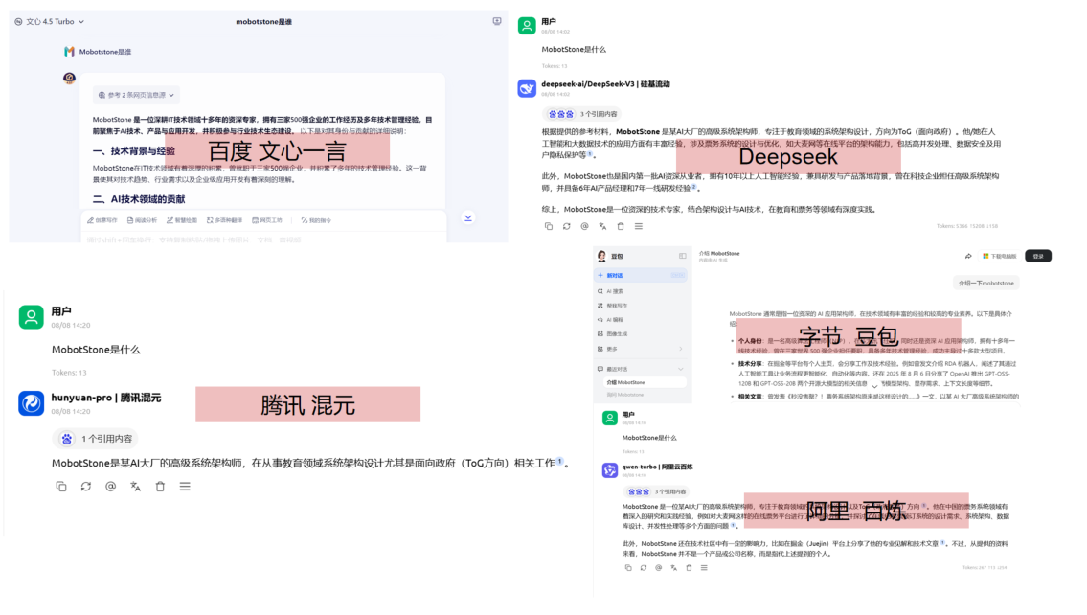Screen dimensions: 1087x615
Task: Show the 1 个引用内容 citations for hunyuan-pro
Action: pos(95,439)
